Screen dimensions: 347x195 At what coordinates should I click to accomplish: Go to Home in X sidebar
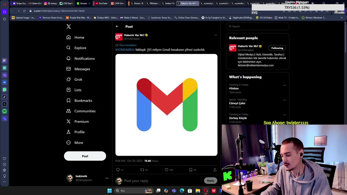click(75, 37)
